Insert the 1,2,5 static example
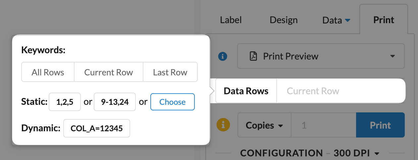Screen dimensions: 418x160 tap(65, 102)
